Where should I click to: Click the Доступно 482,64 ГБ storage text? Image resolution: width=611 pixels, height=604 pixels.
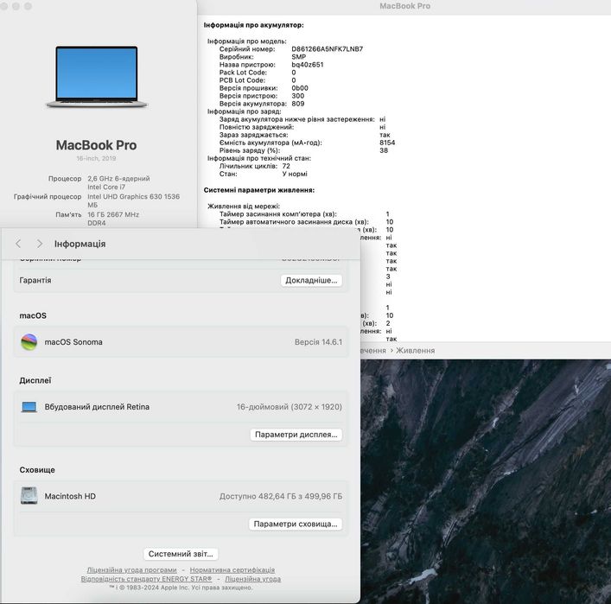[281, 496]
